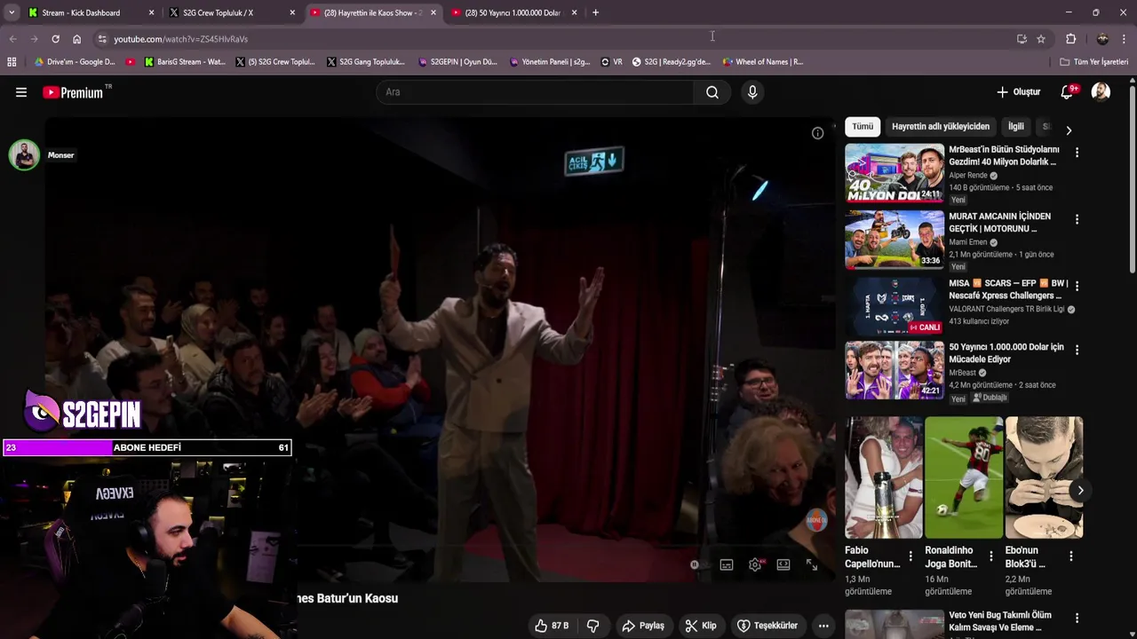Viewport: 1137px width, 639px height.
Task: Select the Tümü filter chip
Action: [x=863, y=127]
